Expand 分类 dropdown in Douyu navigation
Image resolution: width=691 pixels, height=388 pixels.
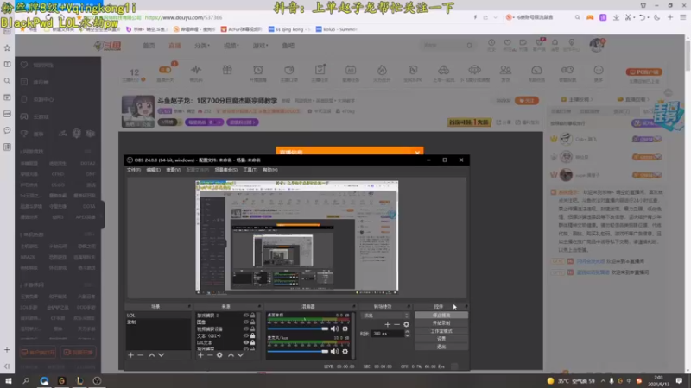coord(202,46)
